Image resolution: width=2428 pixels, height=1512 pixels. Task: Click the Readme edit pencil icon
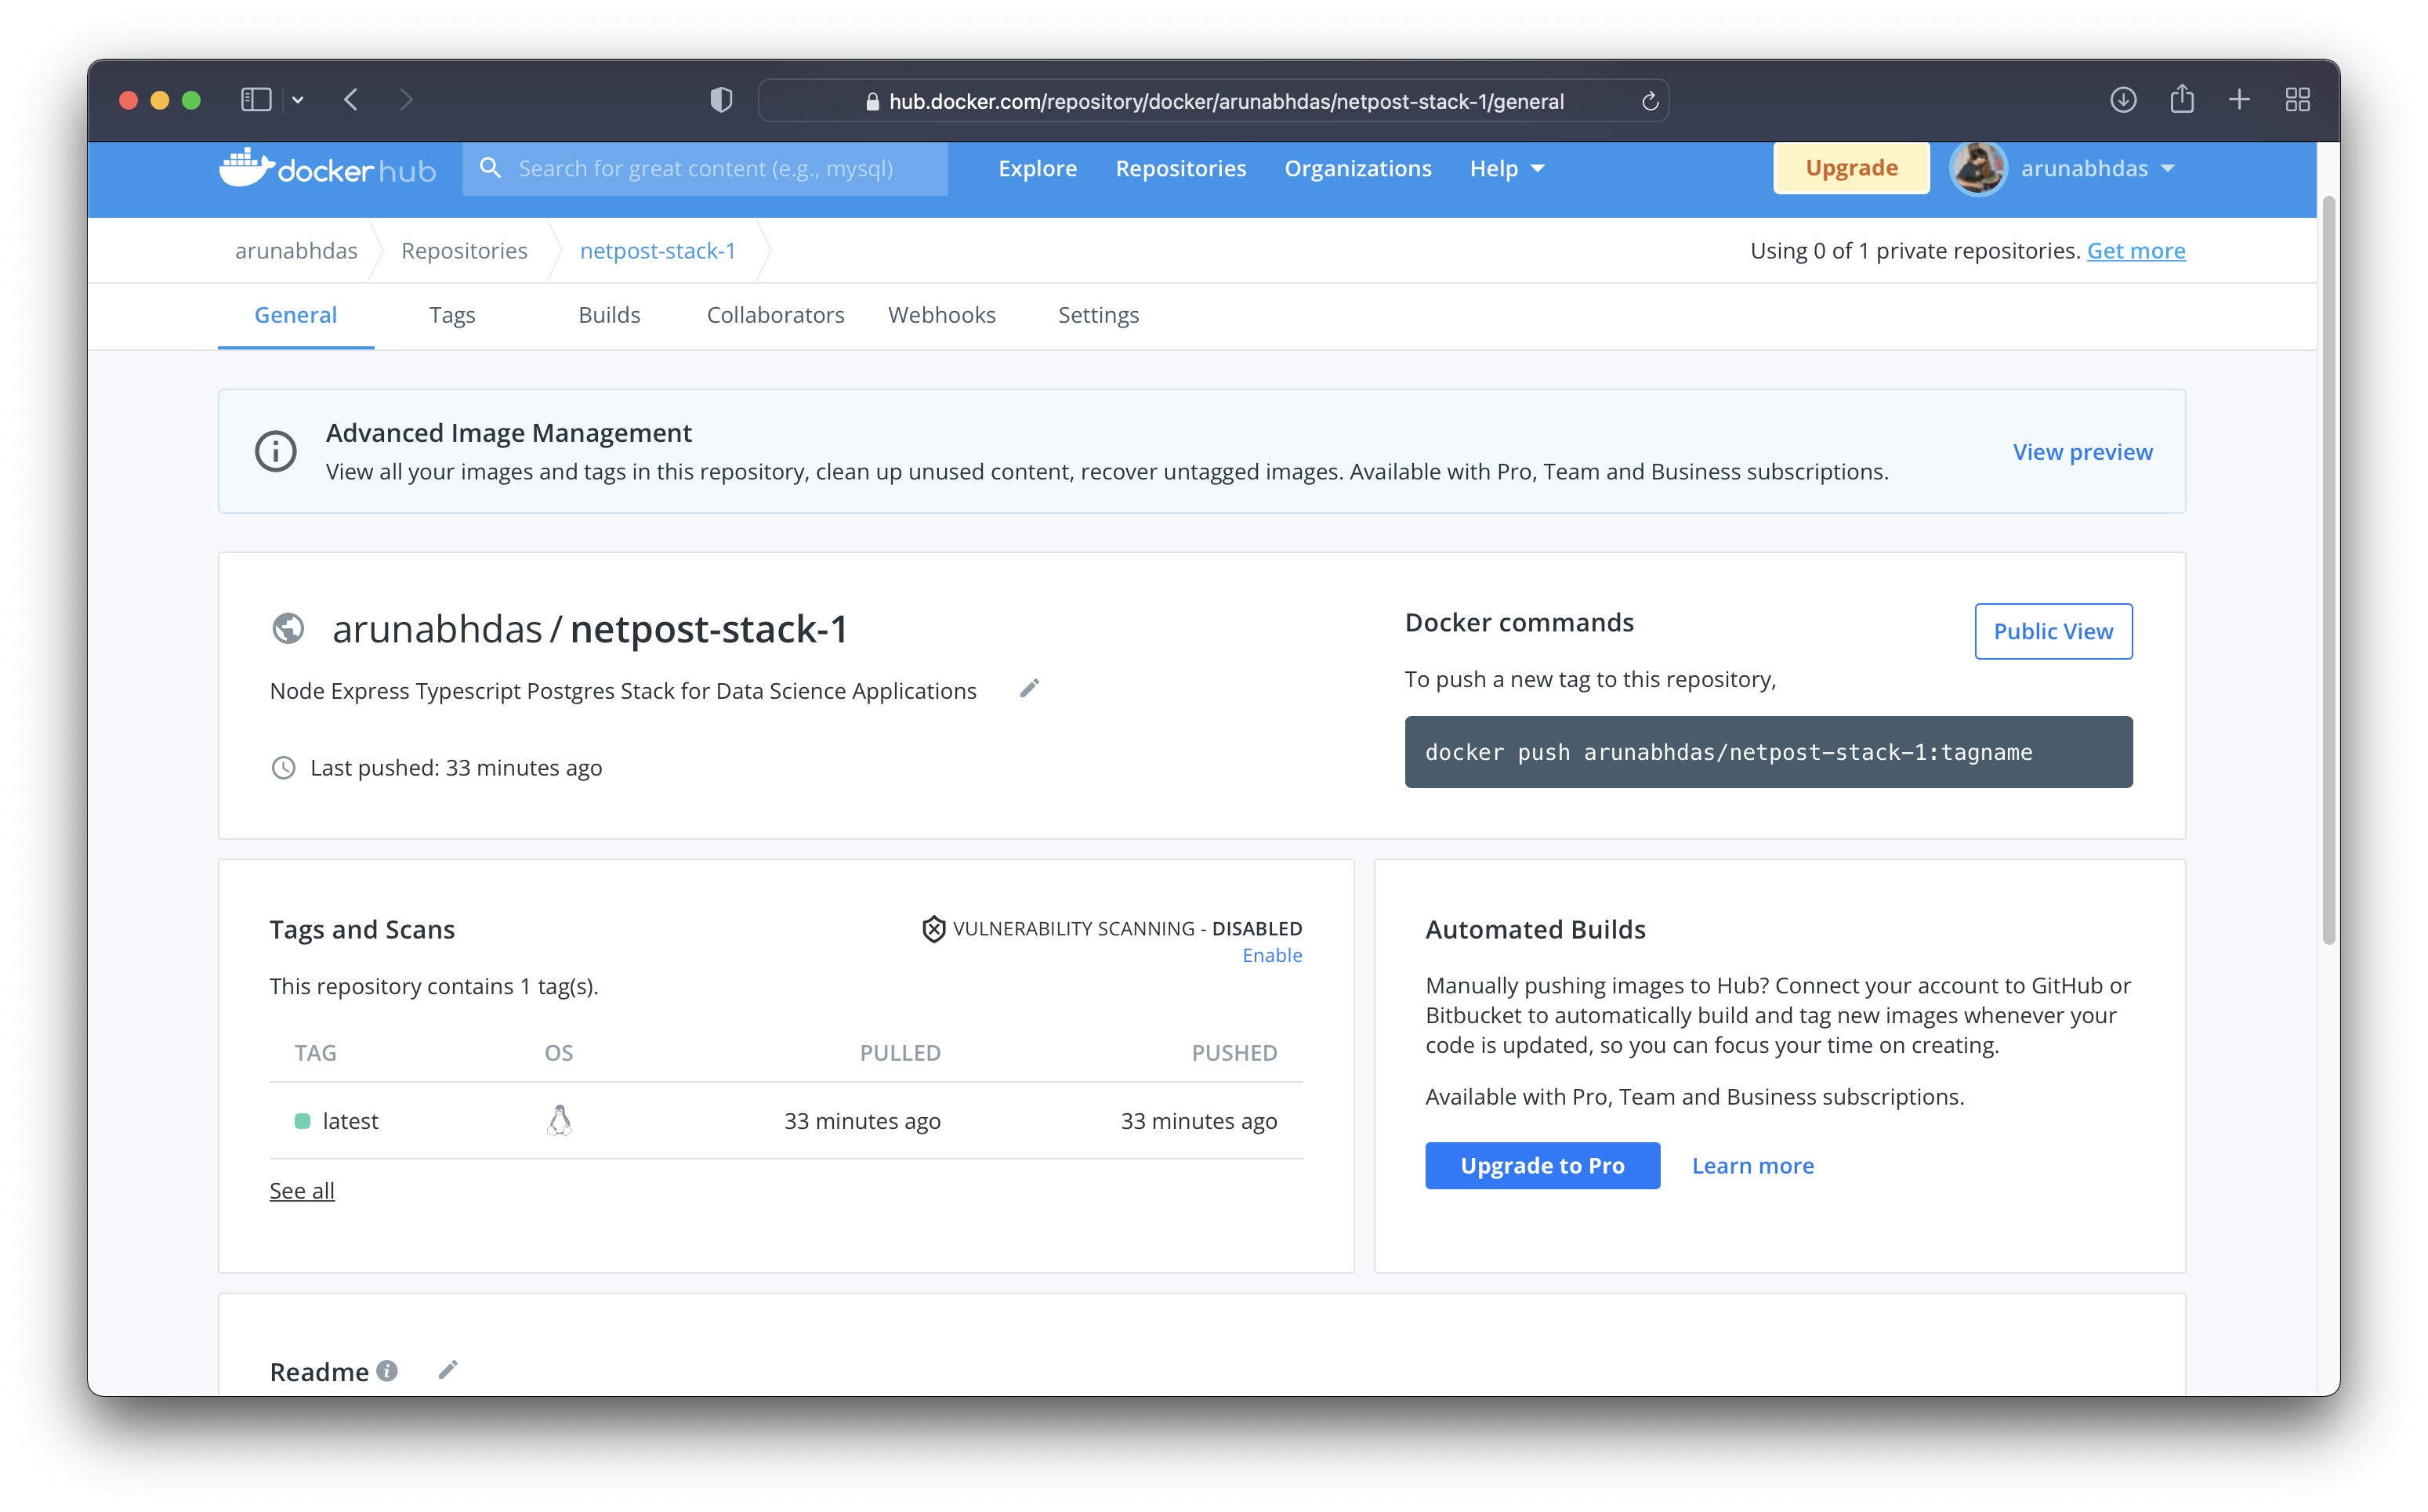coord(448,1370)
